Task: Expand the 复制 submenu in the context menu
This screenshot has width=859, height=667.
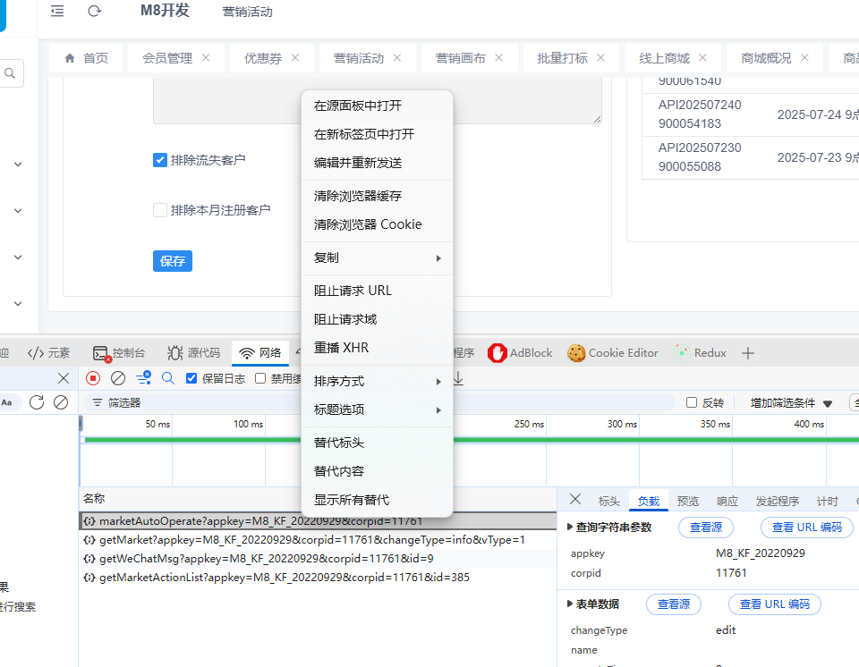Action: tap(377, 258)
